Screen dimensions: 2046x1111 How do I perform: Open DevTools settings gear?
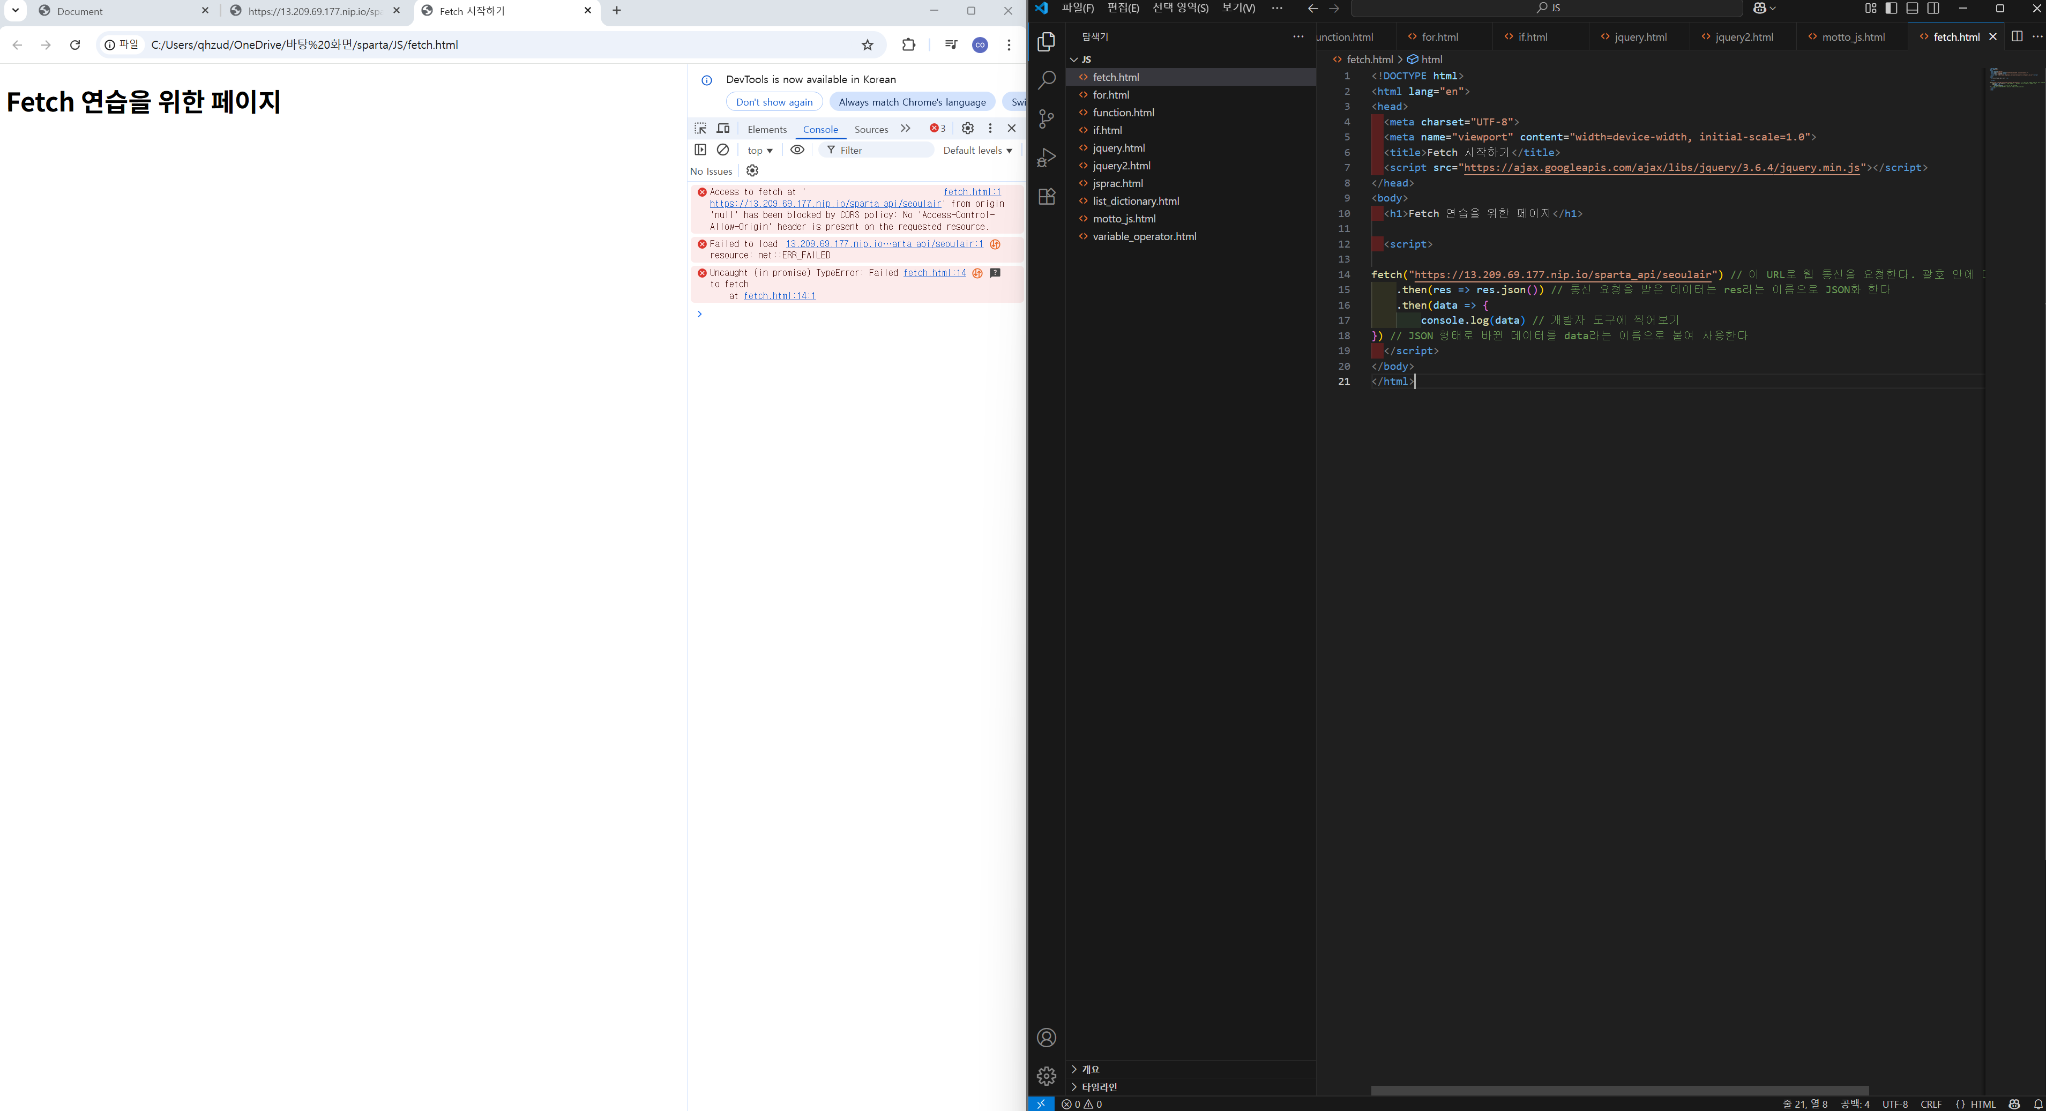point(967,128)
